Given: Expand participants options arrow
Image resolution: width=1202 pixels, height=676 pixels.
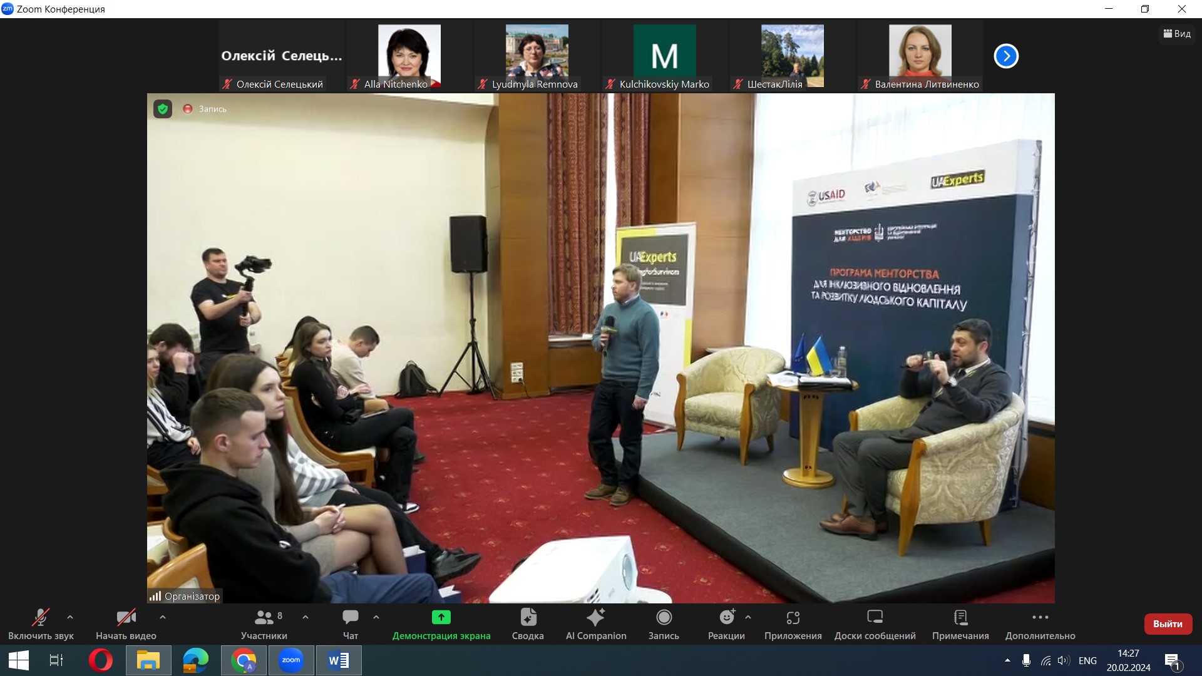Looking at the screenshot, I should [x=306, y=617].
